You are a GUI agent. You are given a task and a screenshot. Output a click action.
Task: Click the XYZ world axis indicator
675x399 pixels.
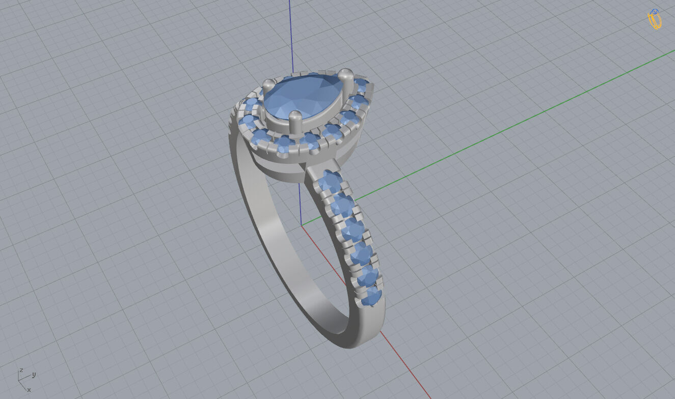point(26,379)
